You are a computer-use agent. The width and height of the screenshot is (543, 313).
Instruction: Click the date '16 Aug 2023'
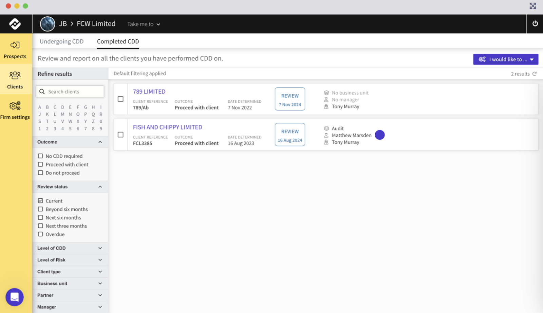[x=241, y=143]
